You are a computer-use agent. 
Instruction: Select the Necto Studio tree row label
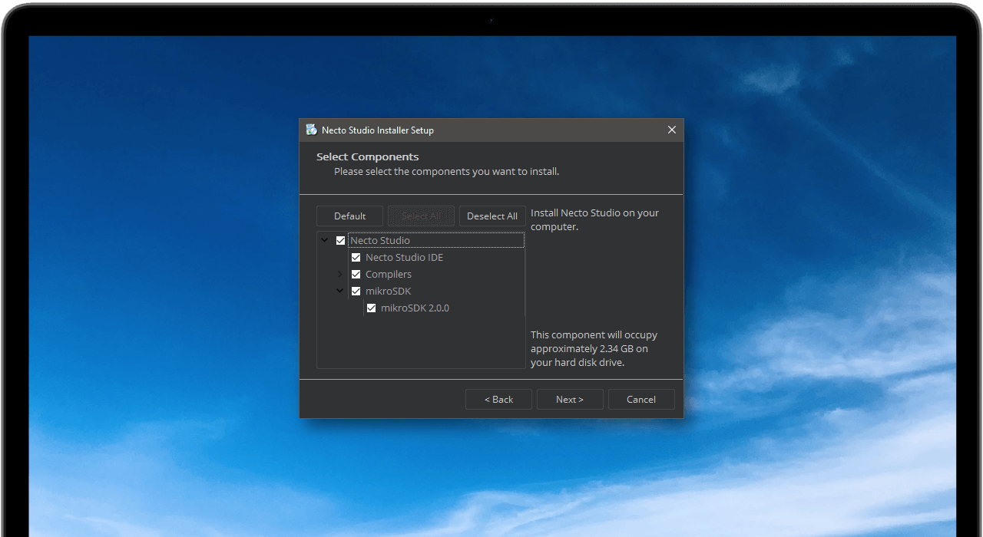click(380, 240)
